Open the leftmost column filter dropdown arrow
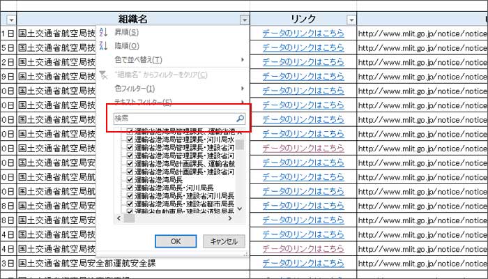 click(x=10, y=20)
